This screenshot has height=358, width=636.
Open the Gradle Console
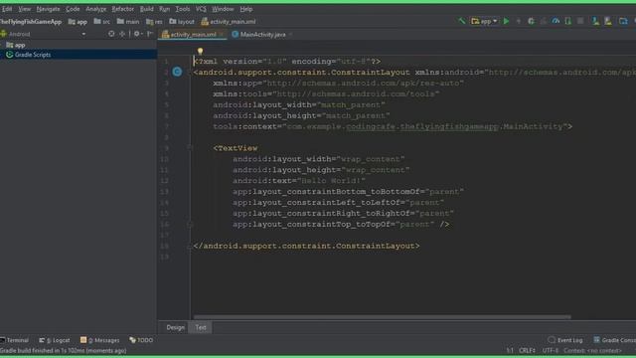pyautogui.click(x=614, y=340)
